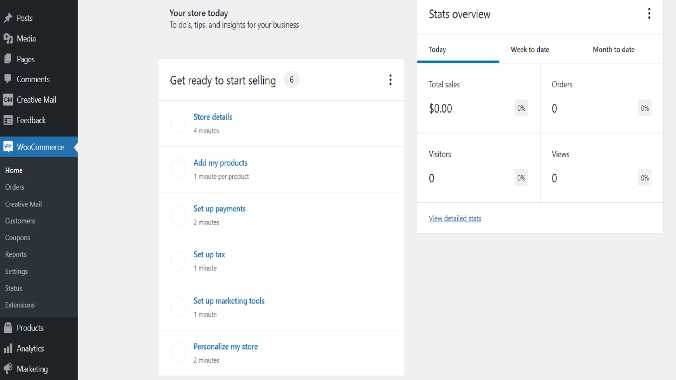Click the Marketing megaphone icon
676x380 pixels.
click(8, 369)
